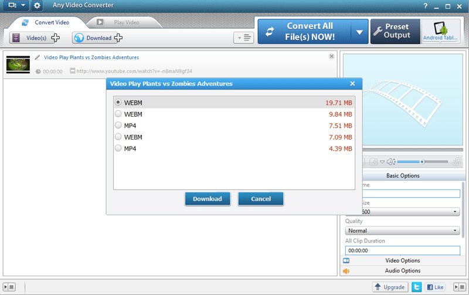This screenshot has height=295, width=469.
Task: Close the format selection dialog
Action: [x=352, y=84]
